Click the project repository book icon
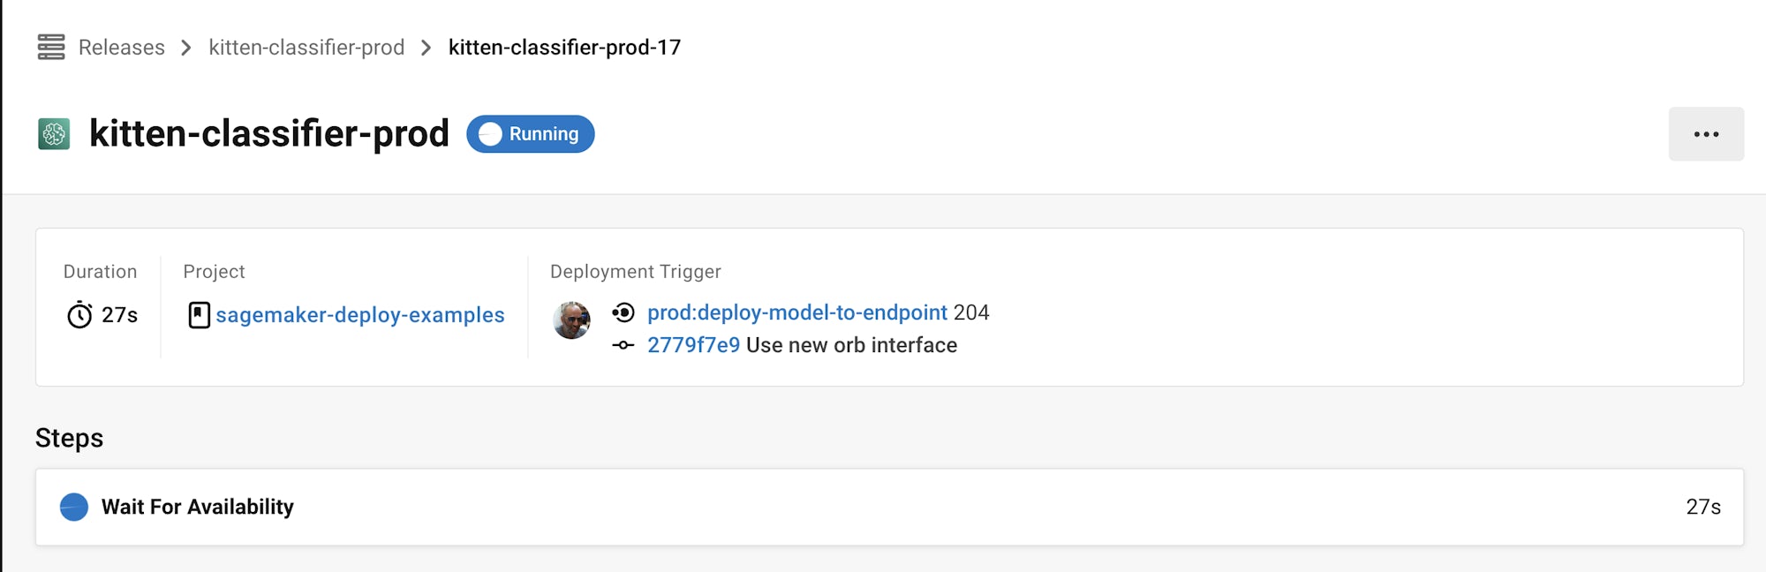Screen dimensions: 1766x572 pyautogui.click(x=199, y=315)
